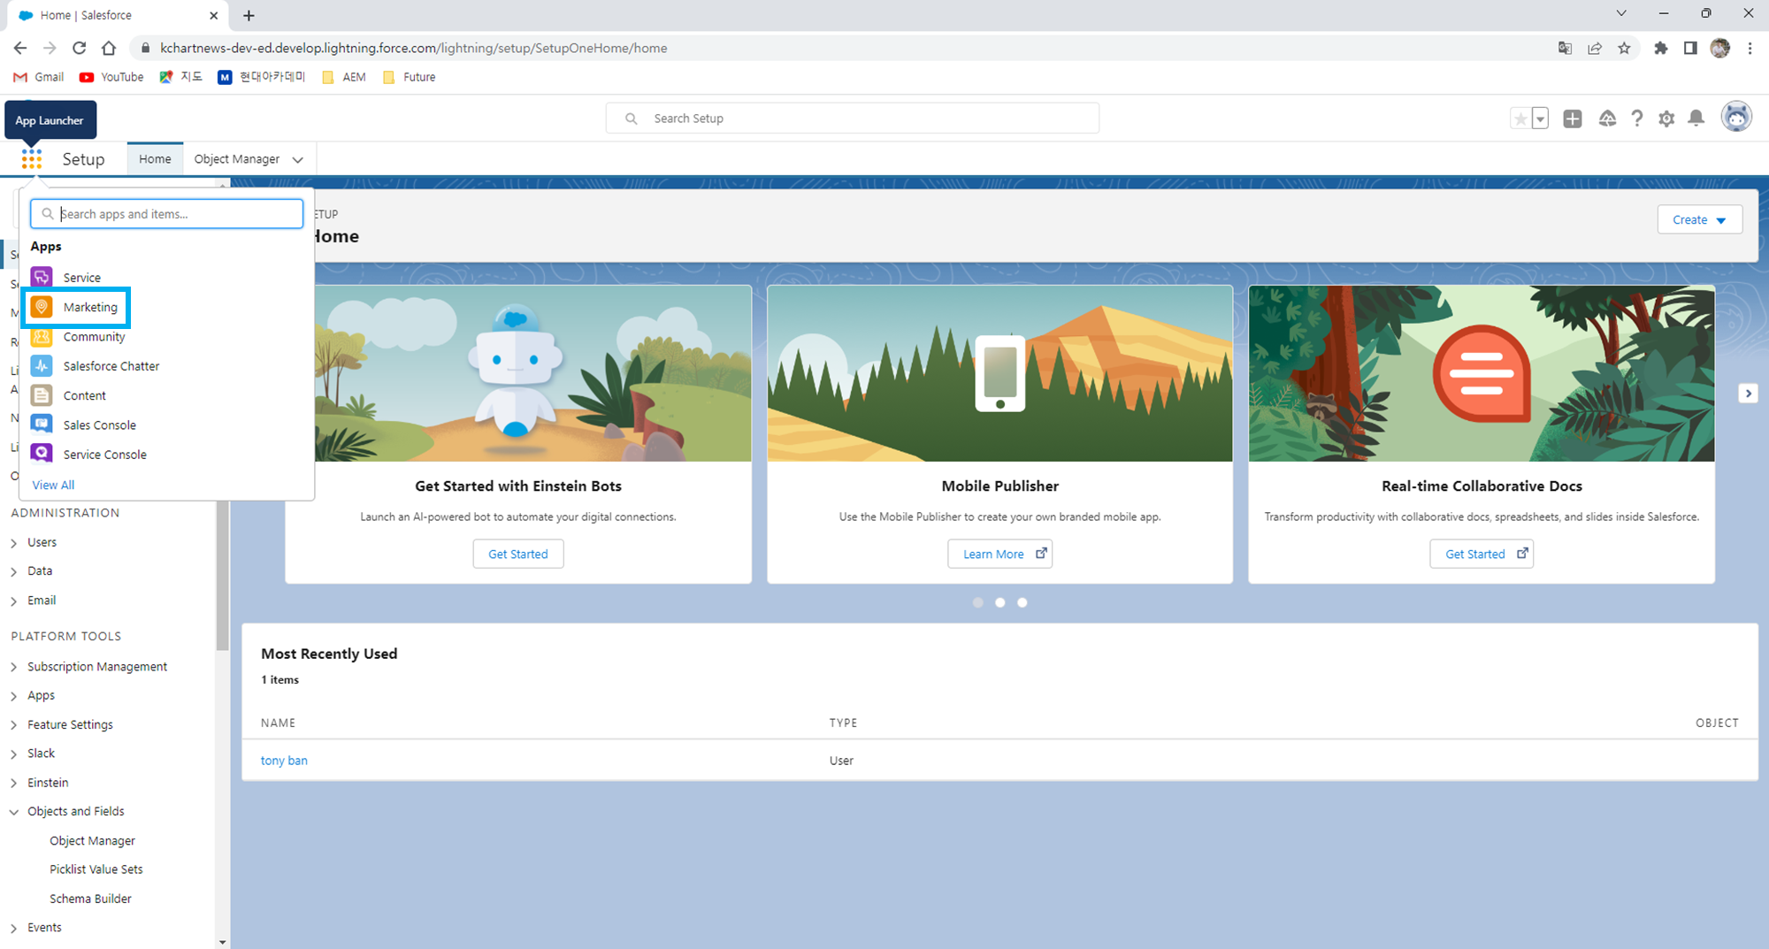Expand the Subscription Management node
Image resolution: width=1769 pixels, height=949 pixels.
[13, 667]
